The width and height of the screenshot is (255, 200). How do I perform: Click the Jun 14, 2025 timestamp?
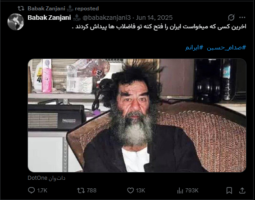[x=154, y=18]
